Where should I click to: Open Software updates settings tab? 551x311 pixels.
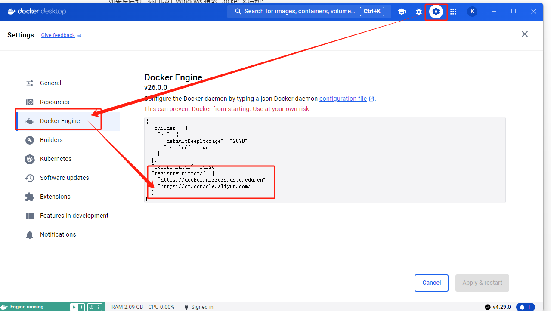click(x=68, y=178)
